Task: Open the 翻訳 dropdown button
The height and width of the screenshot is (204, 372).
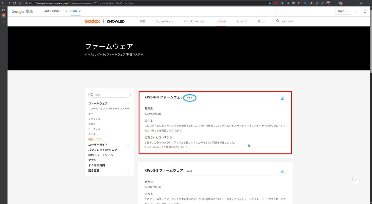Action: click(343, 11)
